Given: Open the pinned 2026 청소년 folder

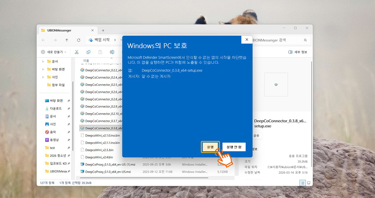Looking at the screenshot, I should pyautogui.click(x=55, y=156).
